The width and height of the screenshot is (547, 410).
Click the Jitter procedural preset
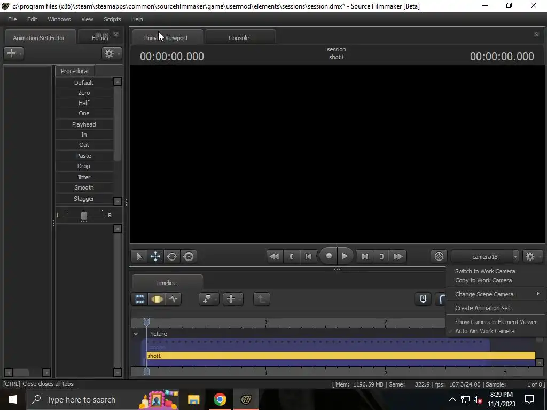84,177
